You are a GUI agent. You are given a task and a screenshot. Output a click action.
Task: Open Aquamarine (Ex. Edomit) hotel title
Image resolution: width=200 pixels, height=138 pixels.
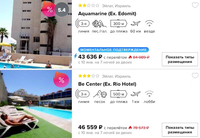(107, 14)
